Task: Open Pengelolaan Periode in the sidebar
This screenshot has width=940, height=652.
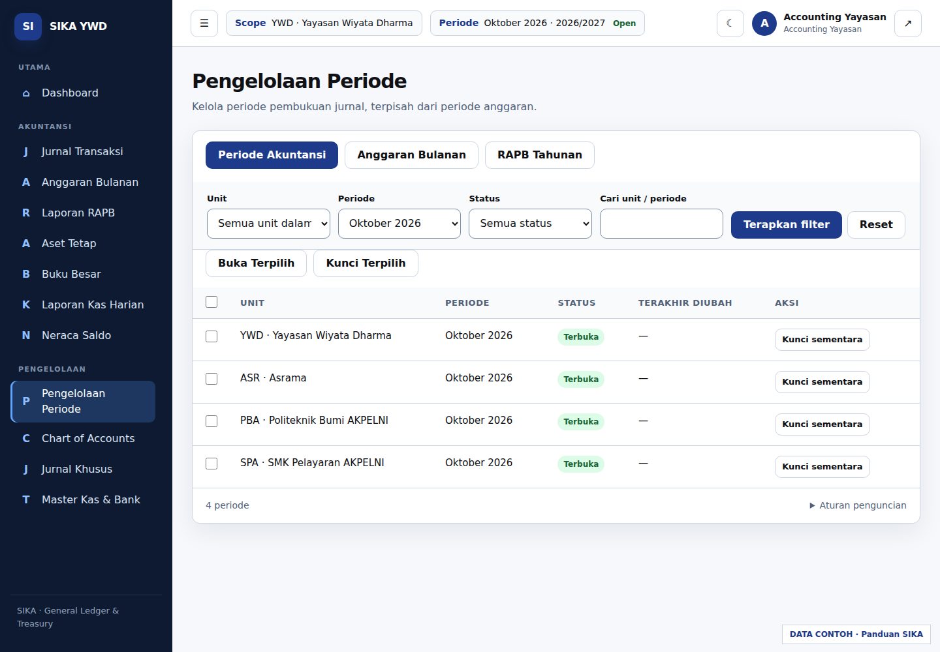Action: pos(84,402)
